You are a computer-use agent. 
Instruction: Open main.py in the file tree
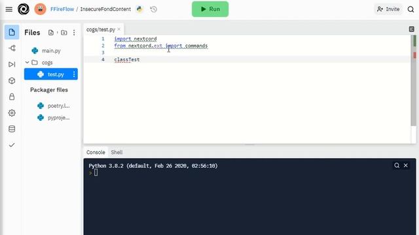click(51, 51)
